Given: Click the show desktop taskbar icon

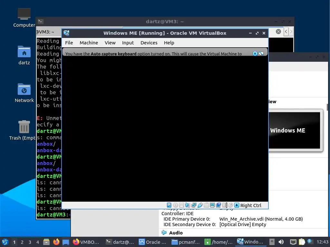Looking at the screenshot, I should click(66, 242).
